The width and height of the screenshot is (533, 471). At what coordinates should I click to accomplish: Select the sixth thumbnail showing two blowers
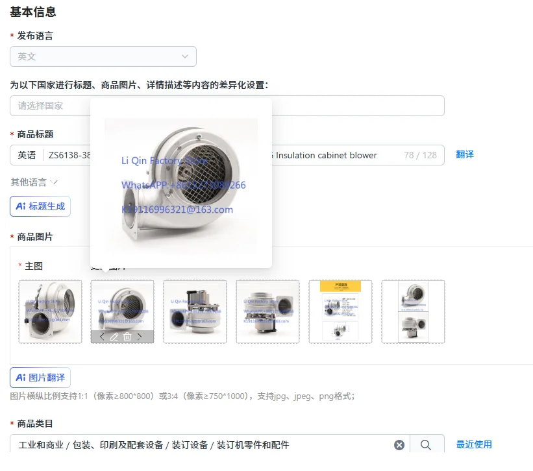(x=414, y=312)
